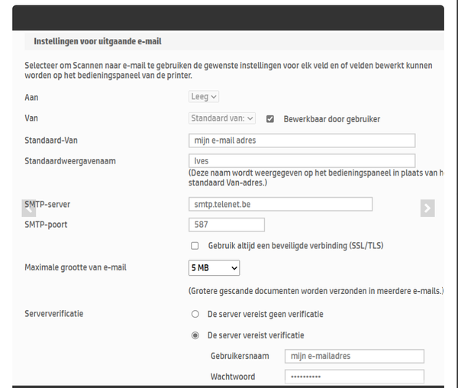
Task: Click the SMTP-poort field showing 587
Action: pyautogui.click(x=226, y=225)
